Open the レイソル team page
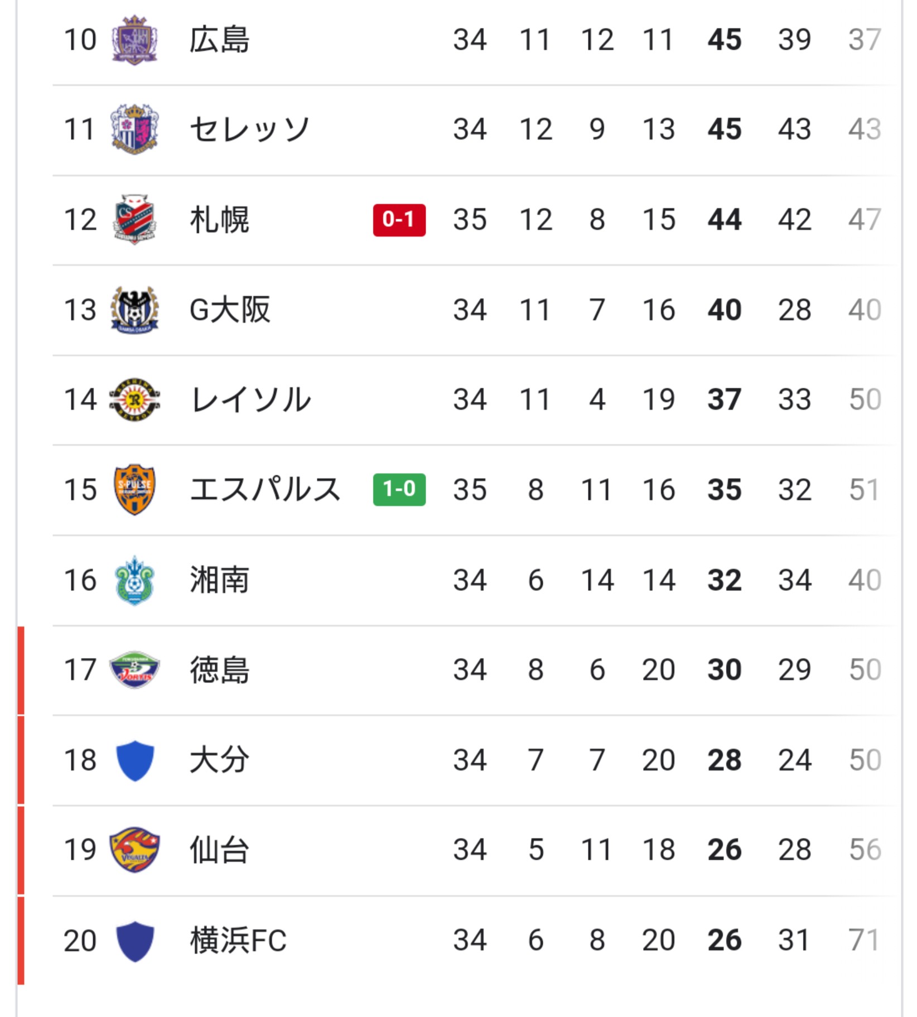The width and height of the screenshot is (917, 1017). click(250, 399)
